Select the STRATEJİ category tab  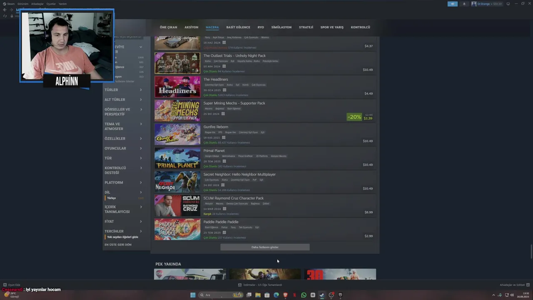[x=306, y=27]
